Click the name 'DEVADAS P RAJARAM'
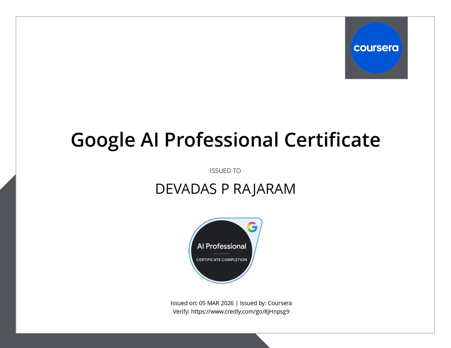Image resolution: width=451 pixels, height=348 pixels. click(x=225, y=189)
